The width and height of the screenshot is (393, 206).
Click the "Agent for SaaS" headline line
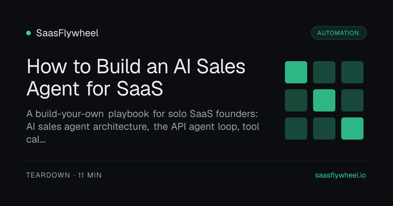pos(95,89)
